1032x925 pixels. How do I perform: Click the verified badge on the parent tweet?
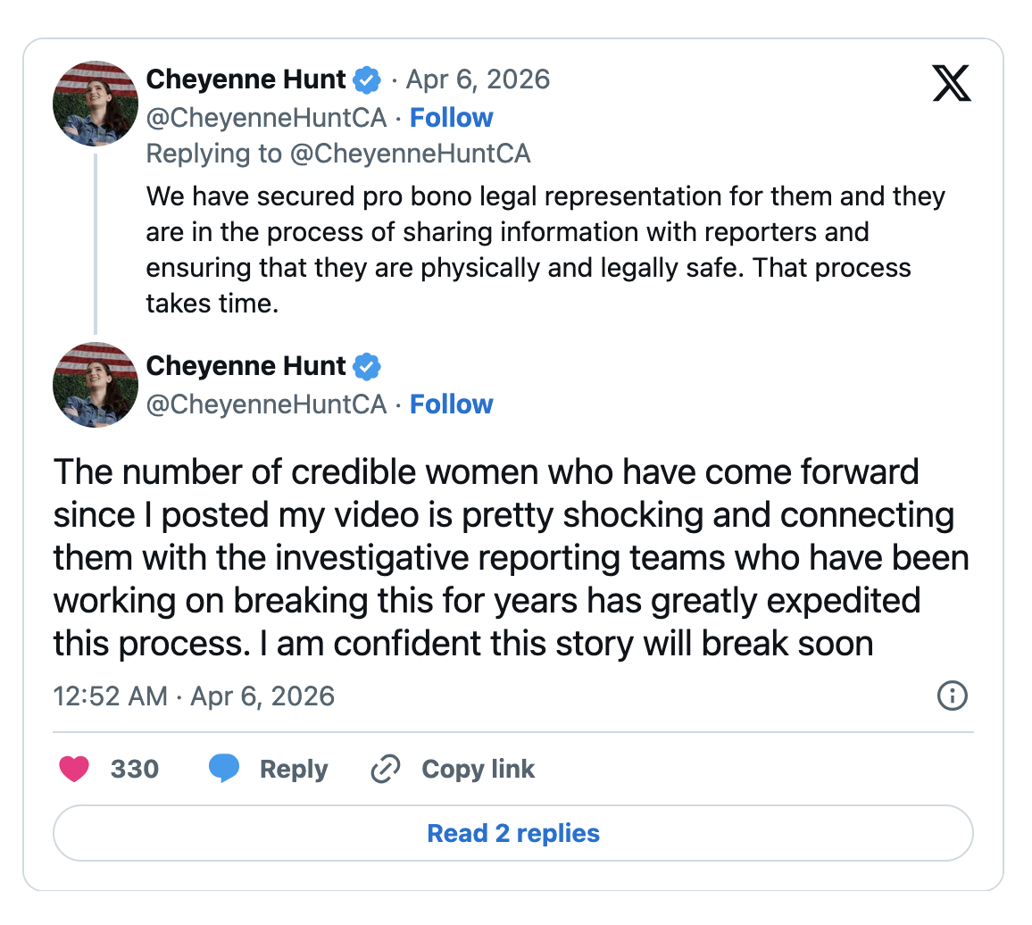pyautogui.click(x=367, y=80)
